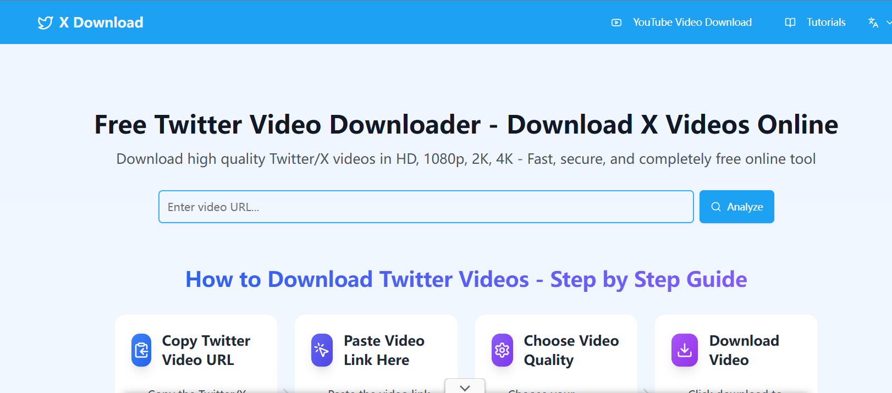Click the X Download bird logo icon

(x=45, y=23)
